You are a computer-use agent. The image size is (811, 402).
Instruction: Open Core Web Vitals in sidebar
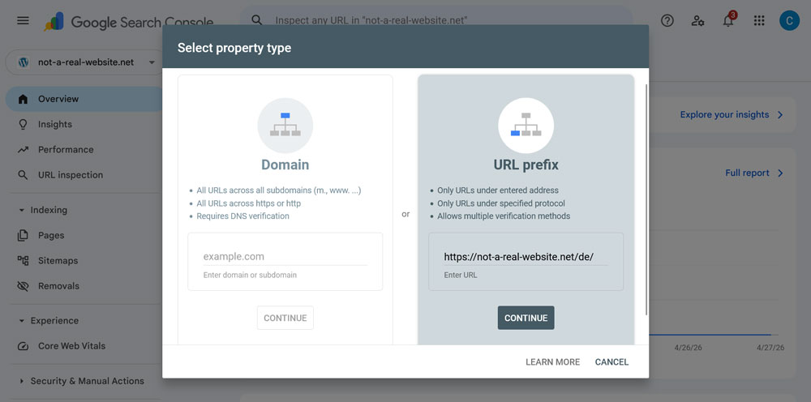[x=71, y=346]
